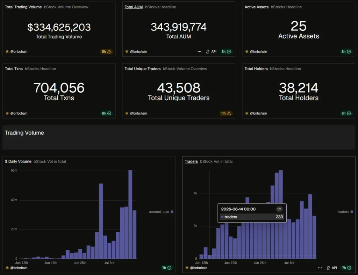Open @bnbchain author on Total Holders card

click(x=256, y=113)
